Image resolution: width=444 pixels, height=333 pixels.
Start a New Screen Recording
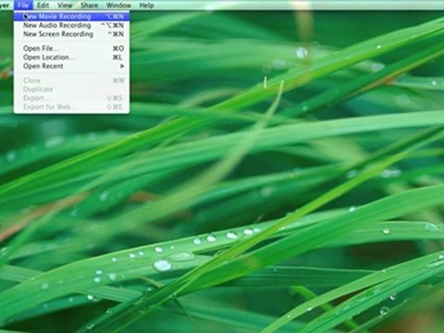pos(71,34)
